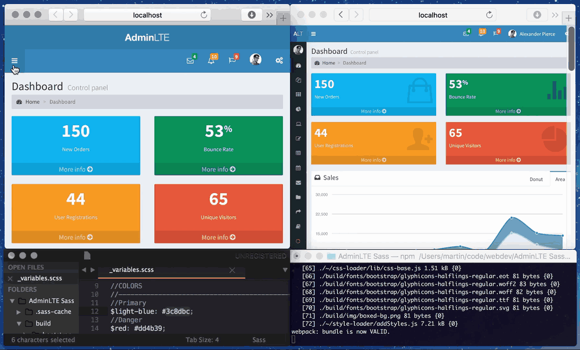Open tasks flag in right browser header
This screenshot has width=580, height=350.
pyautogui.click(x=496, y=34)
